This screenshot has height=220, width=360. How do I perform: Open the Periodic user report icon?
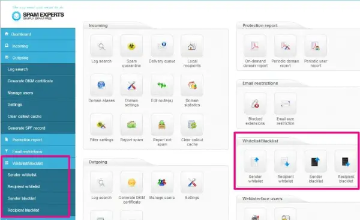point(316,46)
